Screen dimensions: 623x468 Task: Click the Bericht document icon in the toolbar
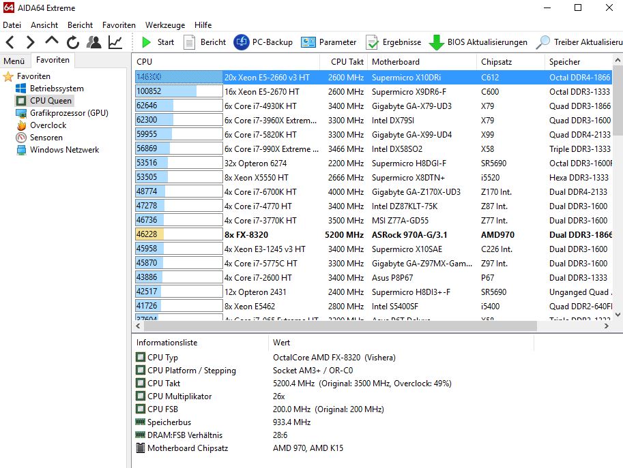[x=190, y=42]
